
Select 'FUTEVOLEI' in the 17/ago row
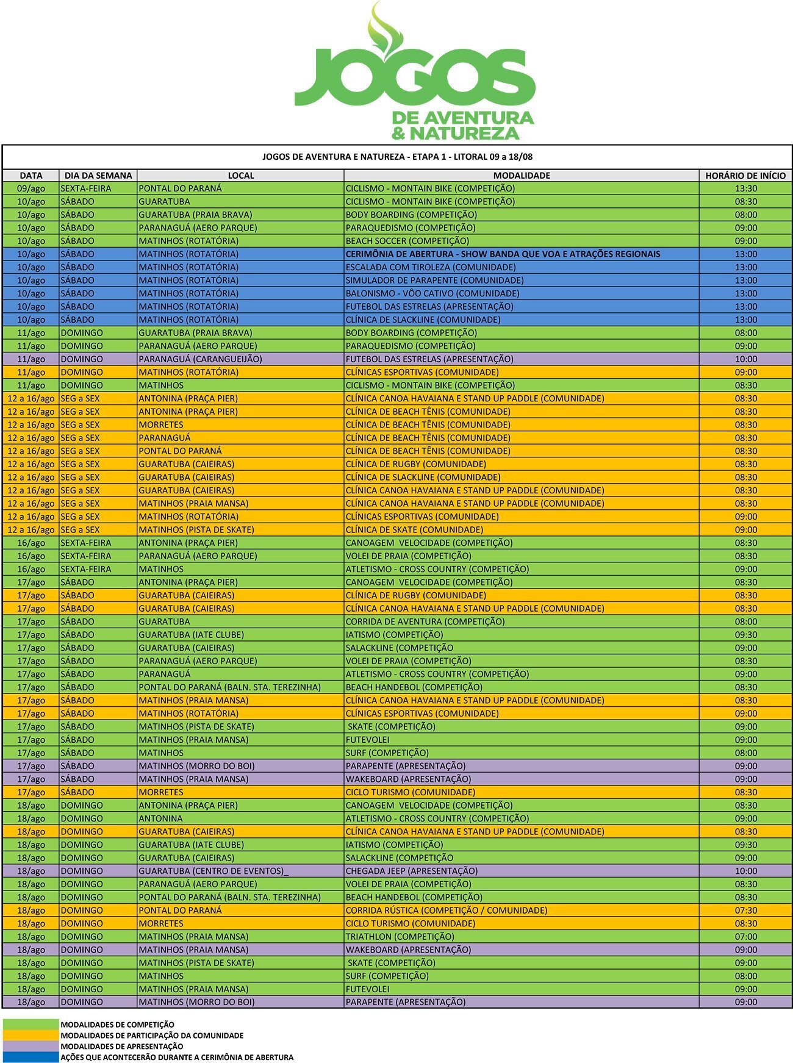522,740
